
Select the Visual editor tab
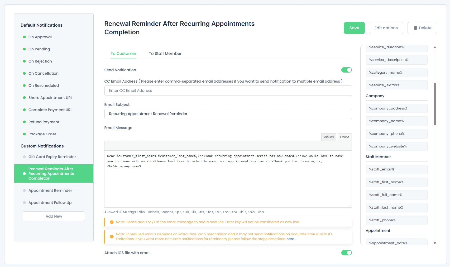pos(328,137)
